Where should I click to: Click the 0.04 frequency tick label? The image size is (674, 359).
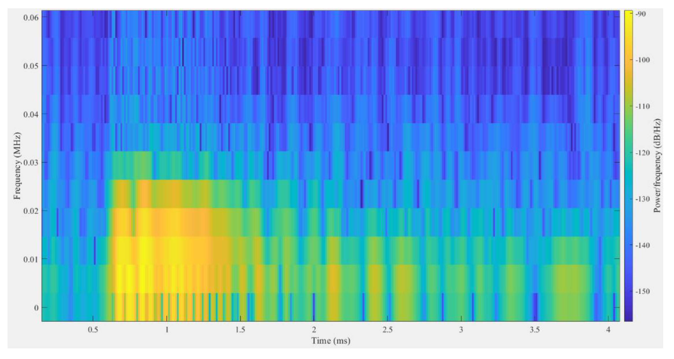click(31, 114)
